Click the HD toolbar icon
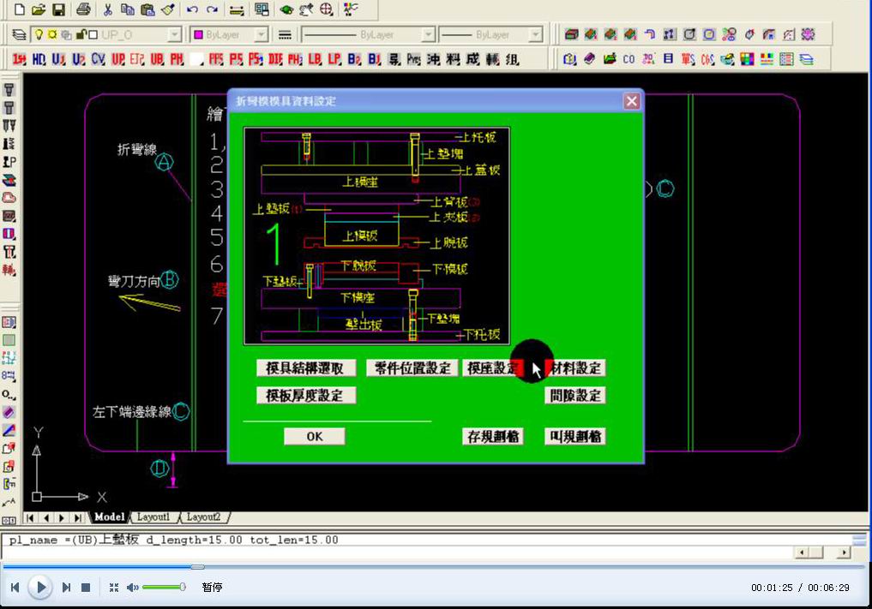Viewport: 872px width, 609px height. 39,59
